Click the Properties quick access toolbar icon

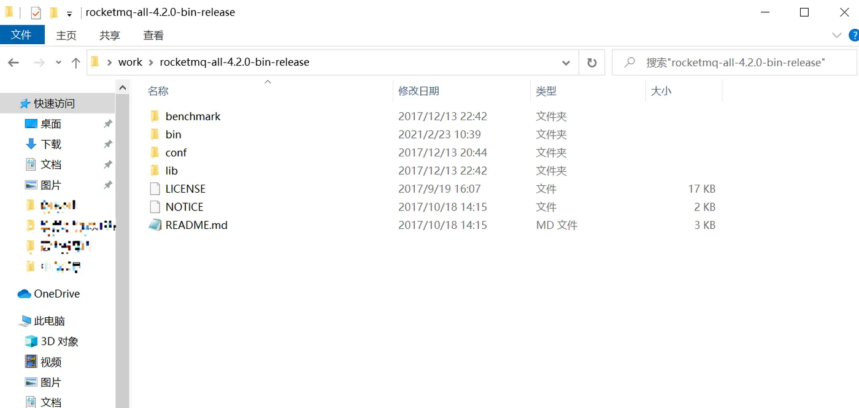pyautogui.click(x=36, y=12)
